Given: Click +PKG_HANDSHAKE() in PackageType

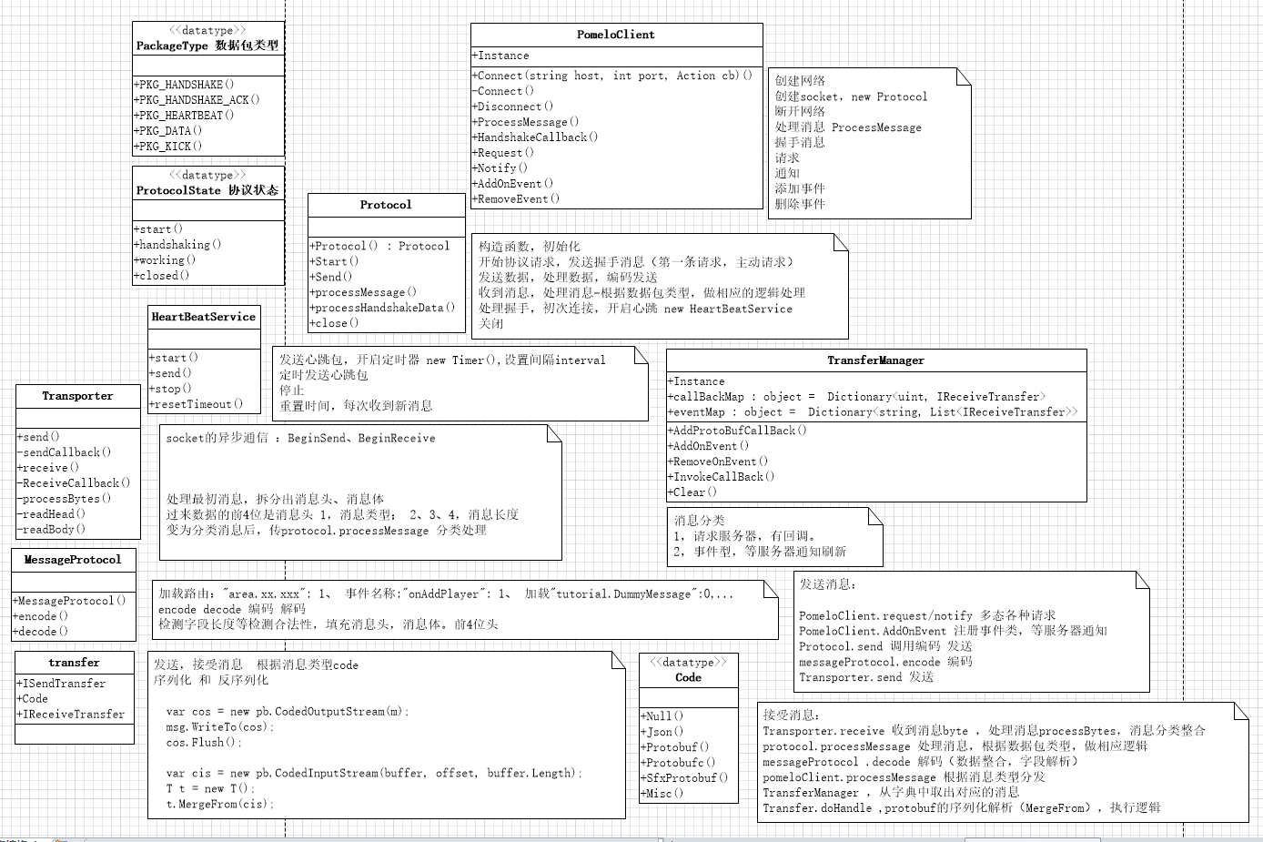Looking at the screenshot, I should pos(184,85).
